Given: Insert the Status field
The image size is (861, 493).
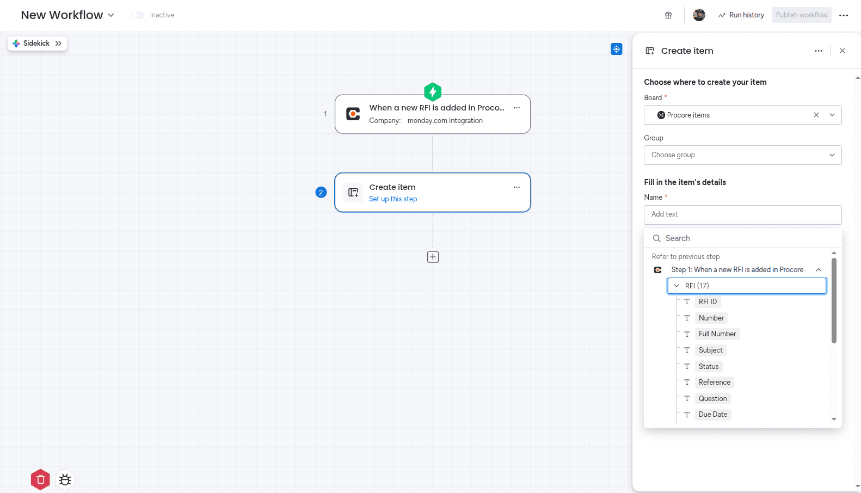Looking at the screenshot, I should [x=709, y=366].
